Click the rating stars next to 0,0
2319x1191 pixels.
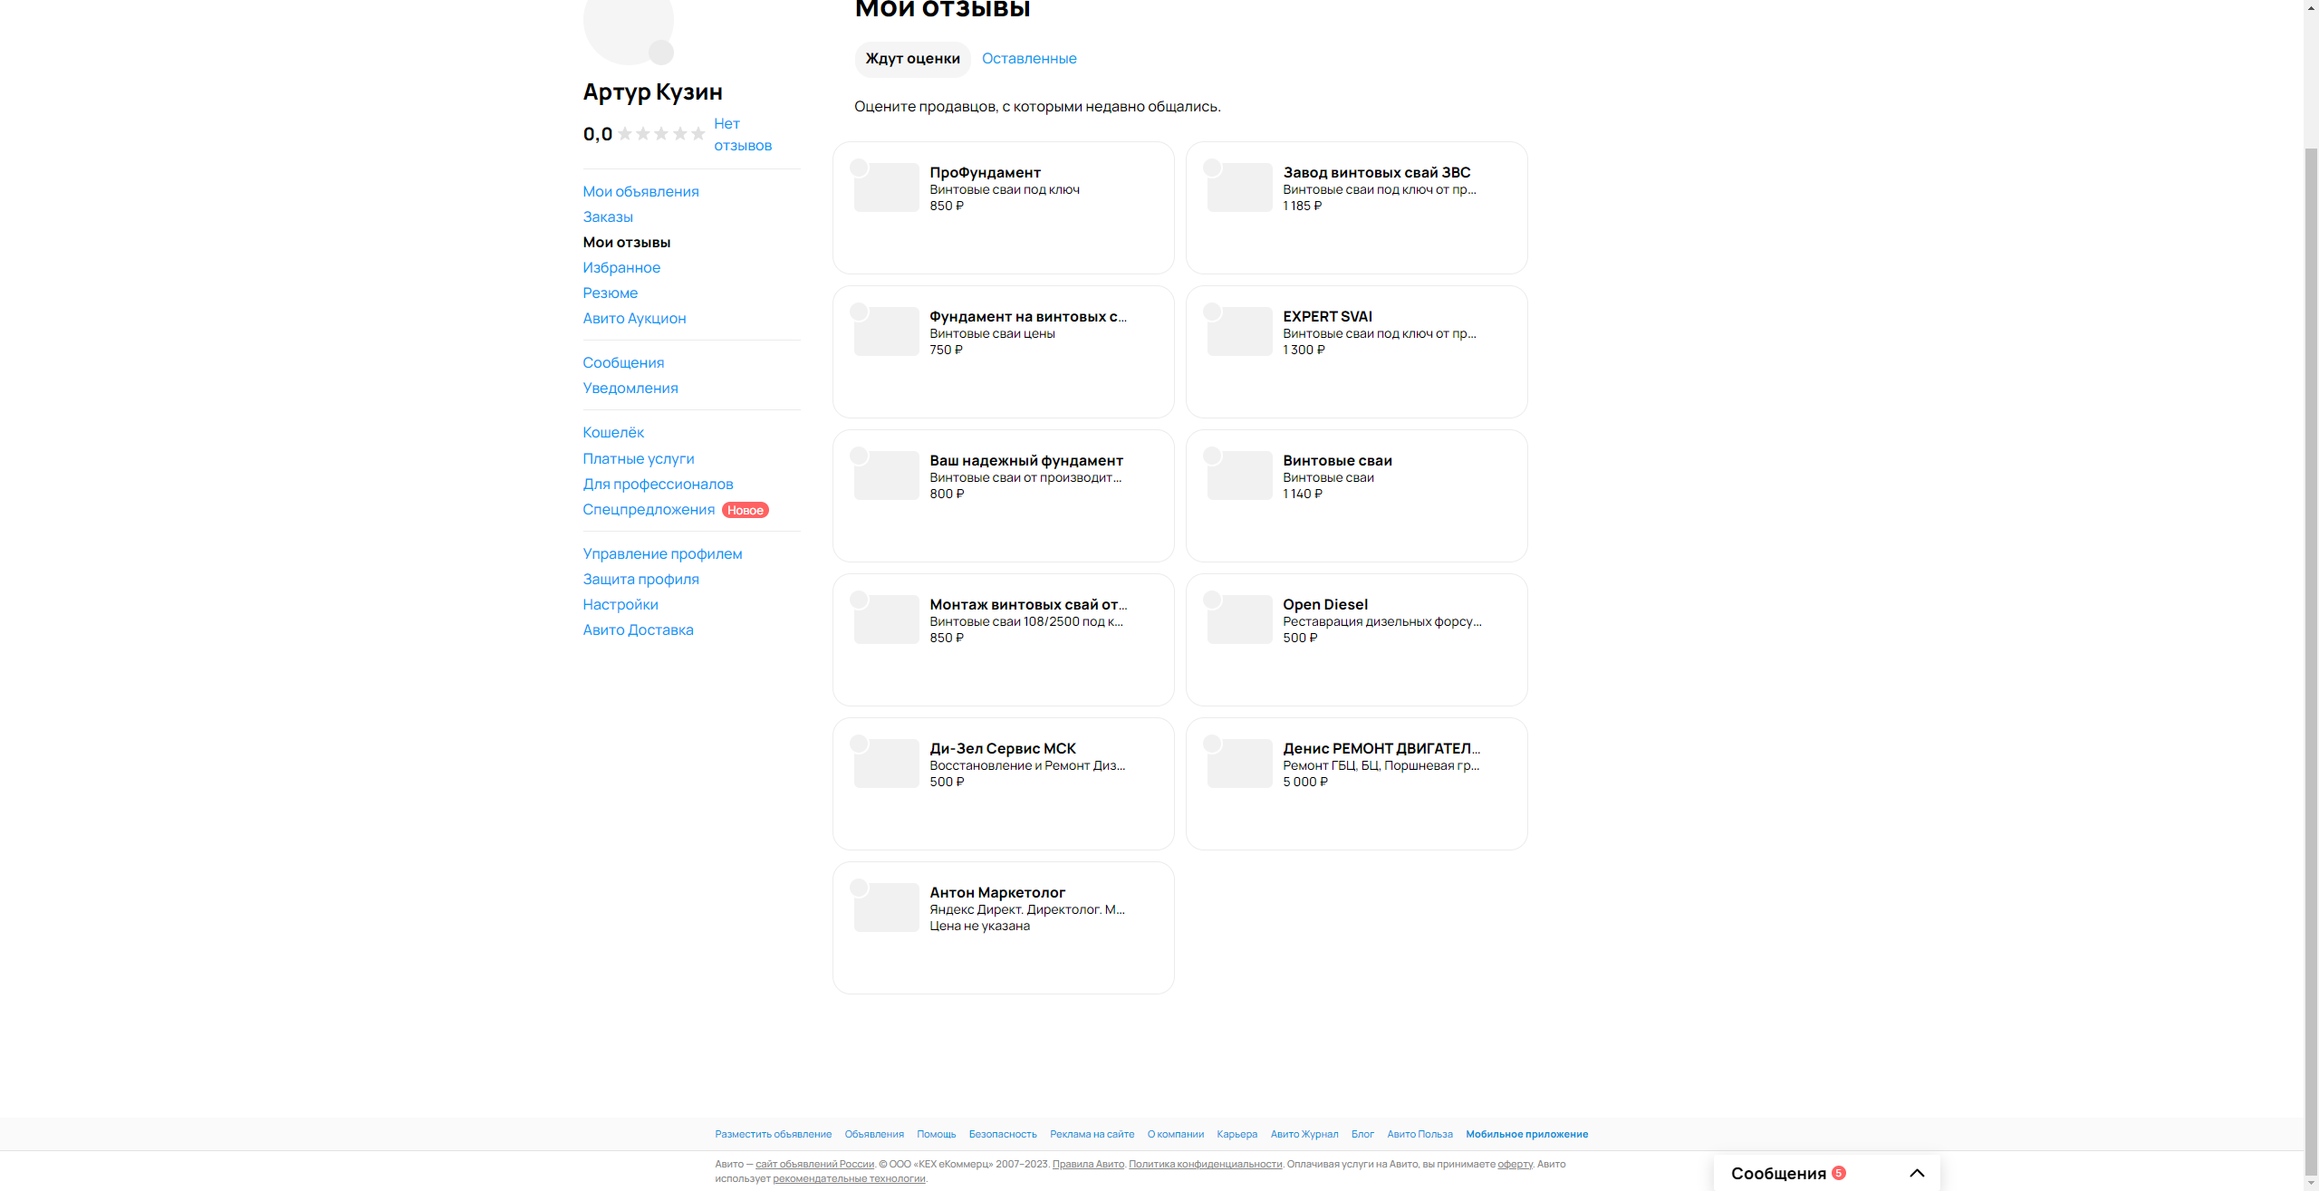661,134
